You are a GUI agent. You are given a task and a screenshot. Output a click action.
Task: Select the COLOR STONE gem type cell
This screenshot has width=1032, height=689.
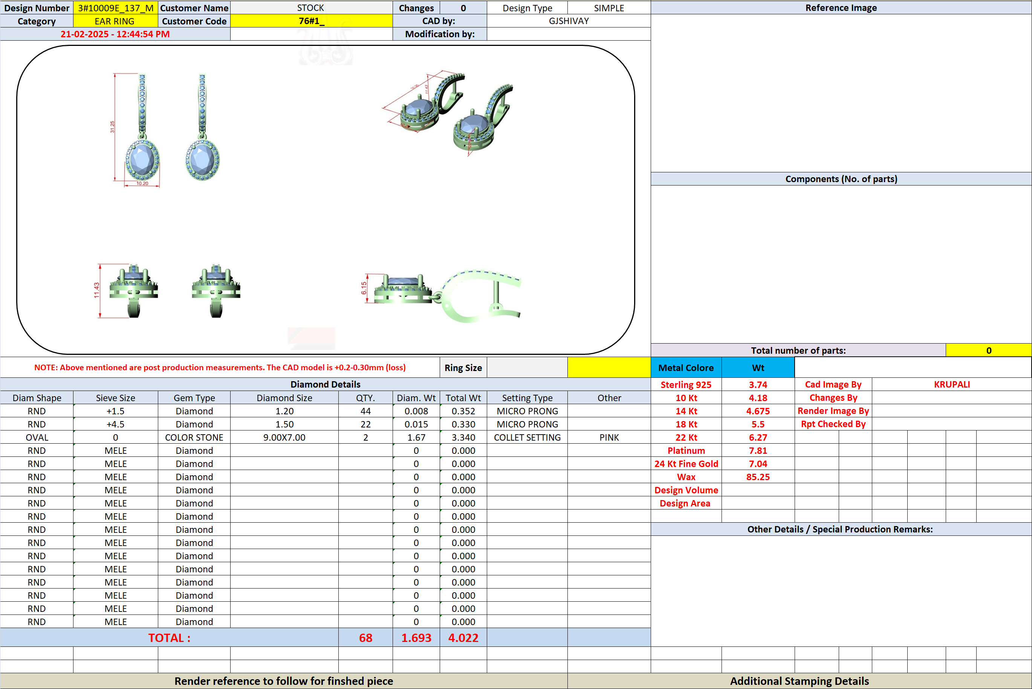[x=194, y=437]
